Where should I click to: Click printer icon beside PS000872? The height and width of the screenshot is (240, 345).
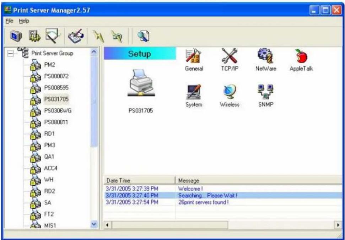click(x=36, y=76)
